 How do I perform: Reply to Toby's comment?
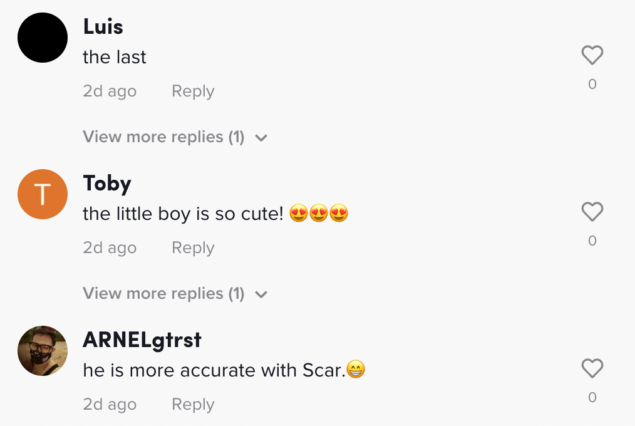point(193,248)
